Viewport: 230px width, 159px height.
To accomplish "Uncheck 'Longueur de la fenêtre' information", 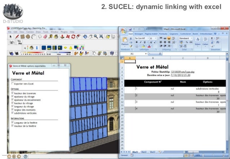I will tap(13, 123).
